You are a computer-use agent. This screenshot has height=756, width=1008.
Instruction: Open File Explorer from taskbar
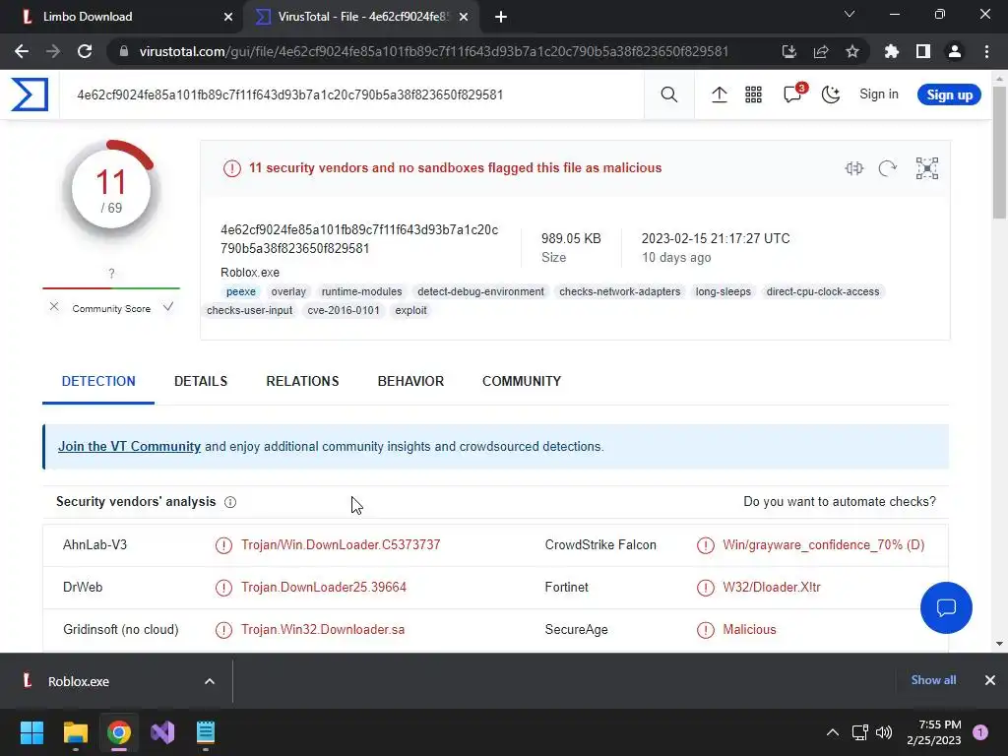pos(75,732)
